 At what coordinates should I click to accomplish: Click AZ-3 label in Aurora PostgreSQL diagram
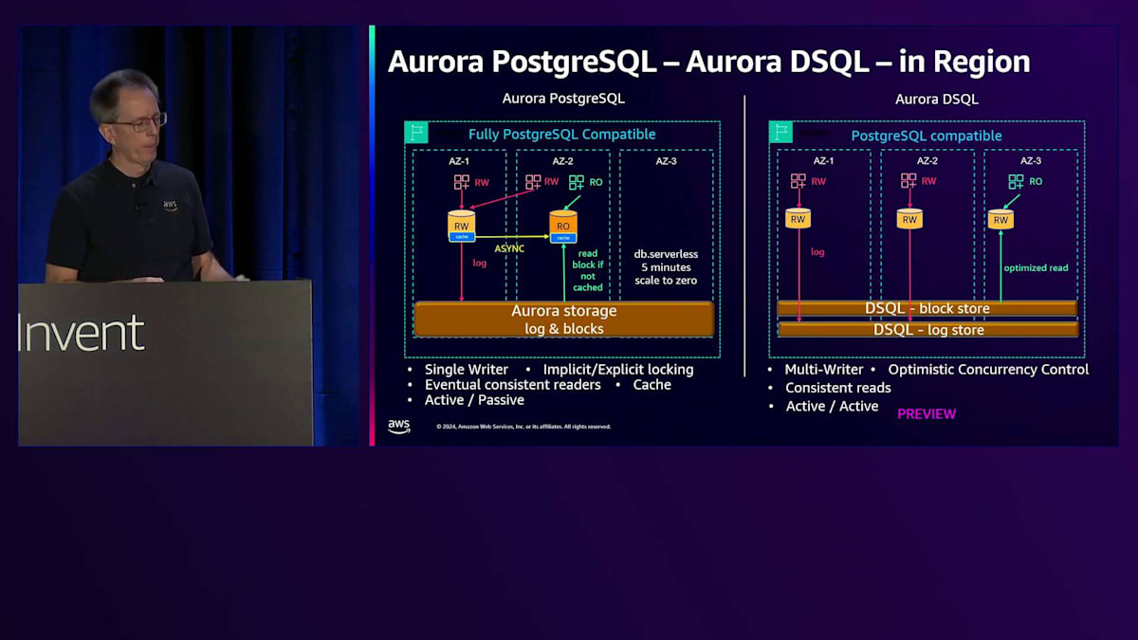coord(667,161)
